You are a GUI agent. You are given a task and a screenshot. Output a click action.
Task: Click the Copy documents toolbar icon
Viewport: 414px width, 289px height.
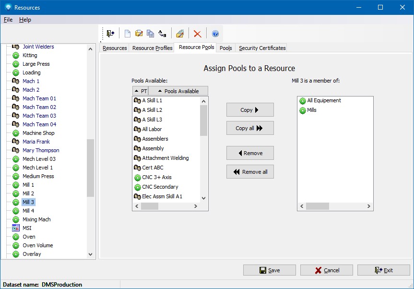pos(150,34)
